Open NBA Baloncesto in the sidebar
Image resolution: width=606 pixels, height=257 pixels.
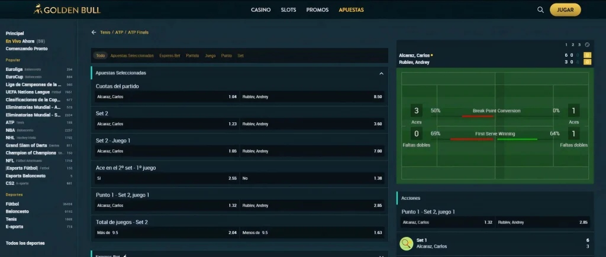(38, 130)
